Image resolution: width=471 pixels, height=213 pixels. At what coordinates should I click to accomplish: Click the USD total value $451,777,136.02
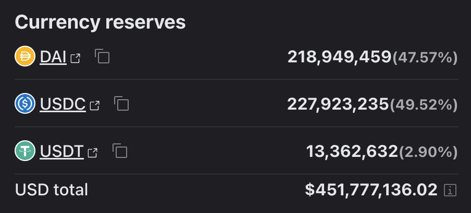(371, 190)
